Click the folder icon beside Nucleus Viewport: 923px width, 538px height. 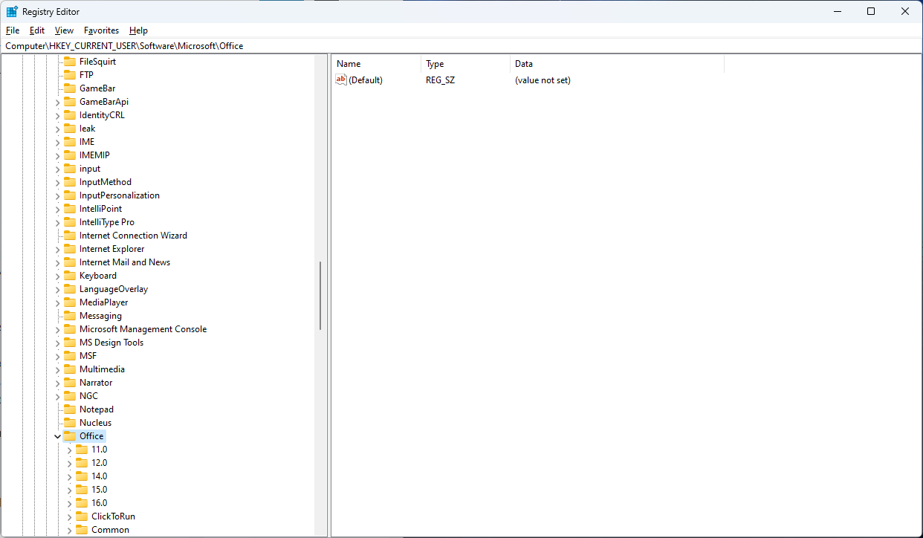tap(70, 423)
